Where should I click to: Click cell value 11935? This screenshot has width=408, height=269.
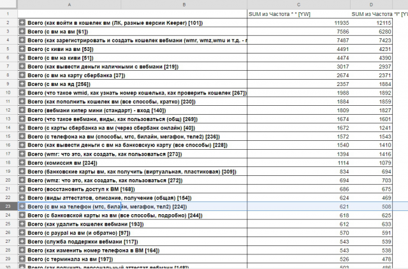[x=342, y=23]
